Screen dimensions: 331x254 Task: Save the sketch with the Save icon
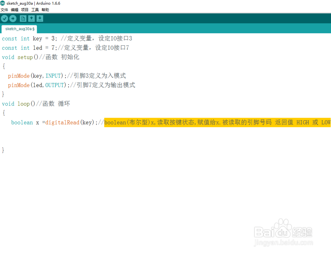coord(40,19)
